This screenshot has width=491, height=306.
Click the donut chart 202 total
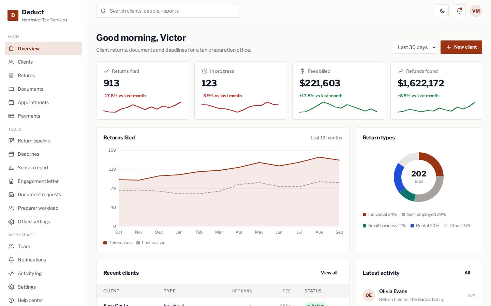[419, 177]
